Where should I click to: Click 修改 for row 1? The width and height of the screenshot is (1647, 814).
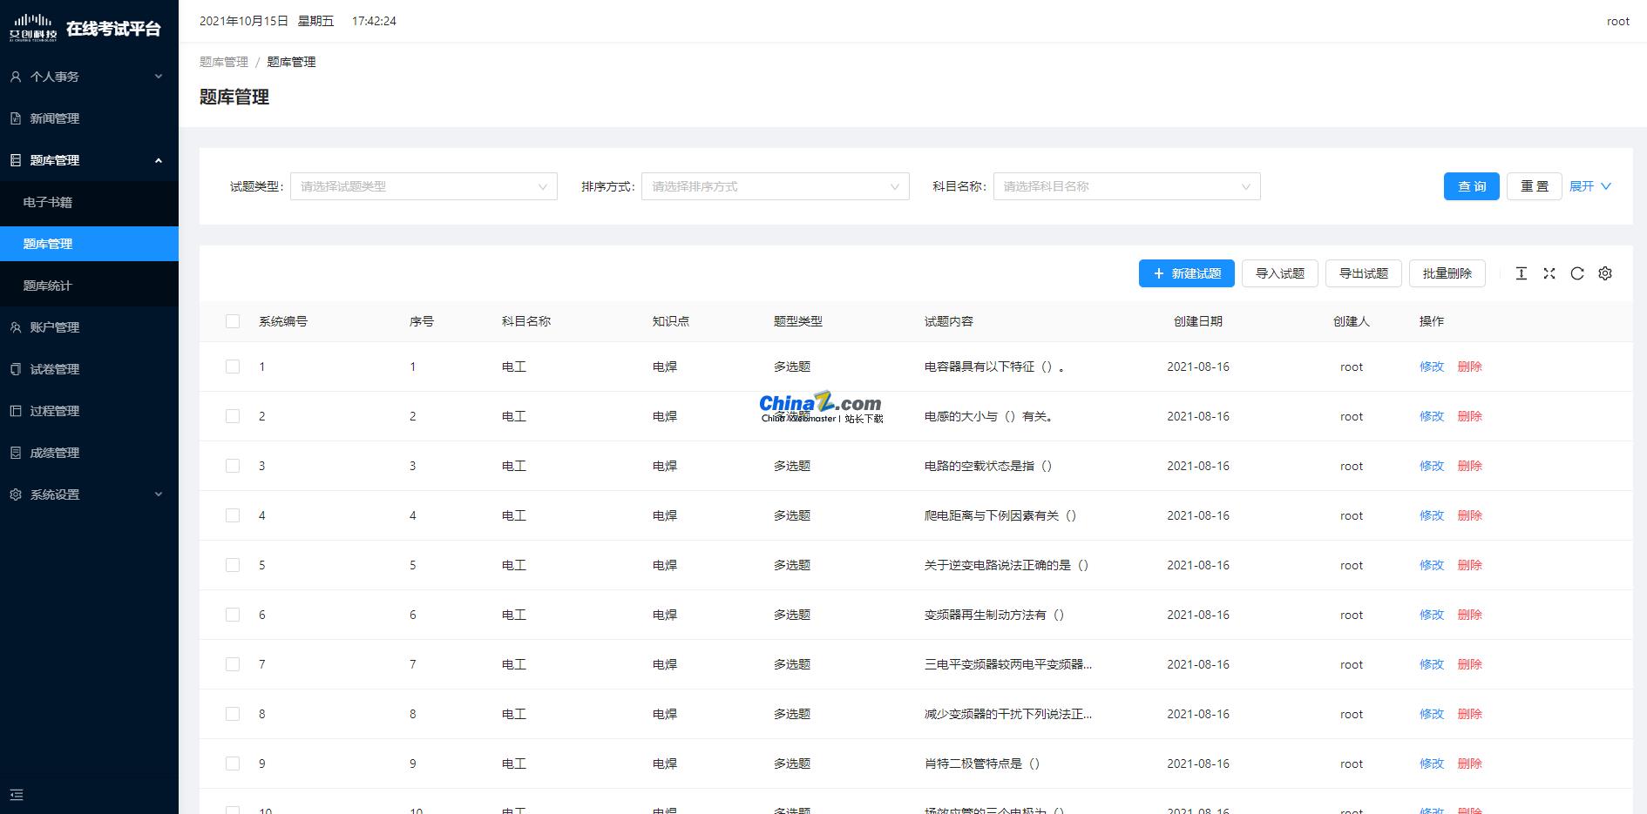click(x=1432, y=367)
